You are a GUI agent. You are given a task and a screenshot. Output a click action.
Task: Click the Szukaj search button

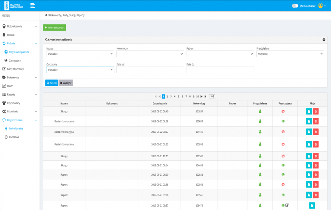pyautogui.click(x=51, y=83)
